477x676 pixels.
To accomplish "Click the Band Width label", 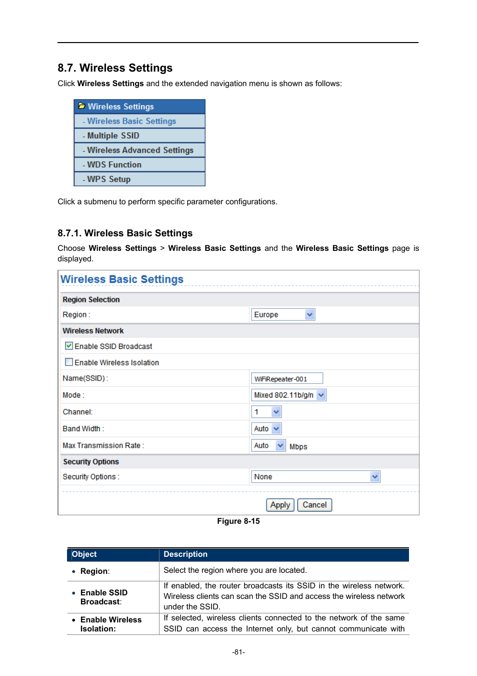I will [83, 429].
